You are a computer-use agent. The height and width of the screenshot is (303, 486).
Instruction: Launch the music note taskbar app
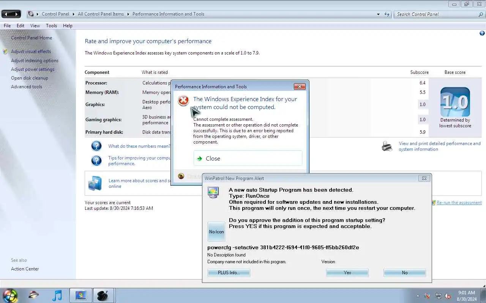pos(57,295)
